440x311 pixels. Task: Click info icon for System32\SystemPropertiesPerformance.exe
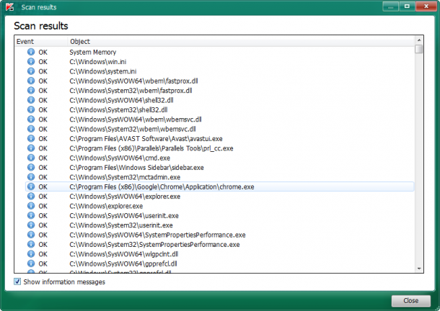click(x=31, y=244)
